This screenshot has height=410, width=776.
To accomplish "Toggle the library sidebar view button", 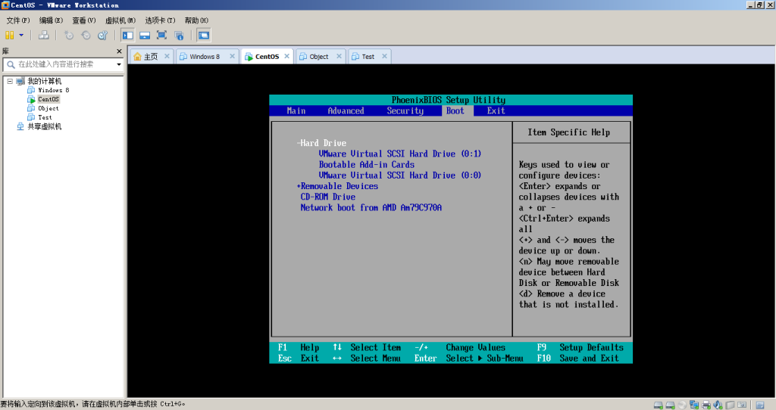I will click(127, 35).
